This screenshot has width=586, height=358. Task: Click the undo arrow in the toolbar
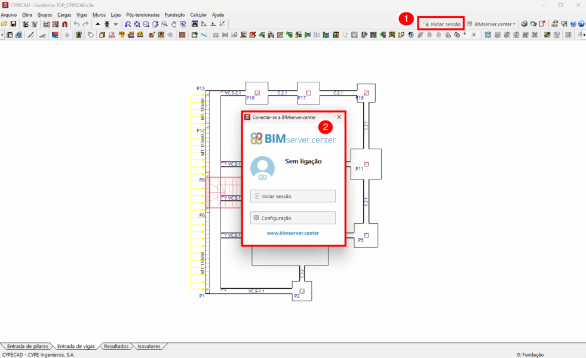point(76,24)
